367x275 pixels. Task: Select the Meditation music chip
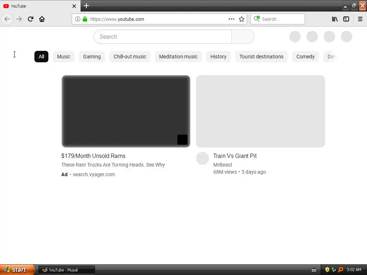pos(178,57)
